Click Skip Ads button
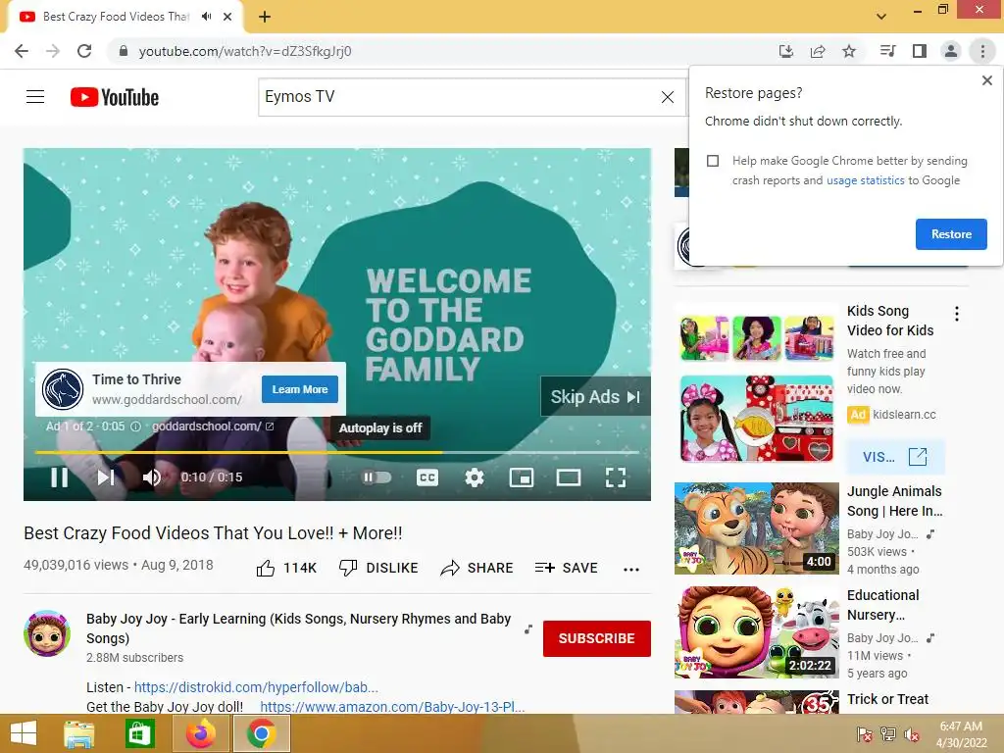This screenshot has width=1004, height=753. click(595, 397)
